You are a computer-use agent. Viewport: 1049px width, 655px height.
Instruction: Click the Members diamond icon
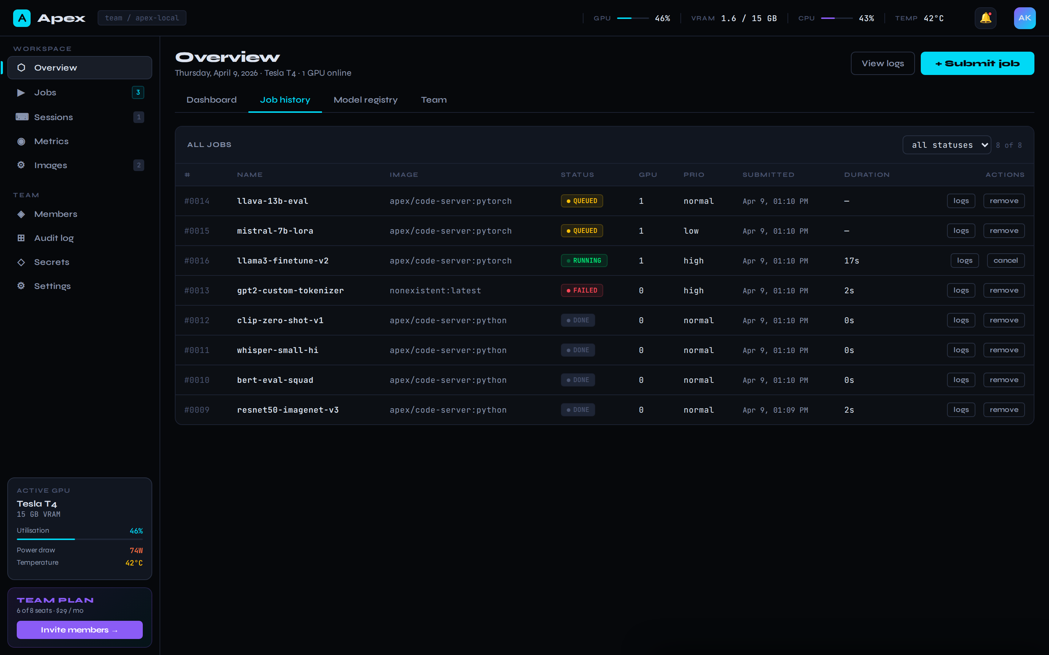coord(21,214)
